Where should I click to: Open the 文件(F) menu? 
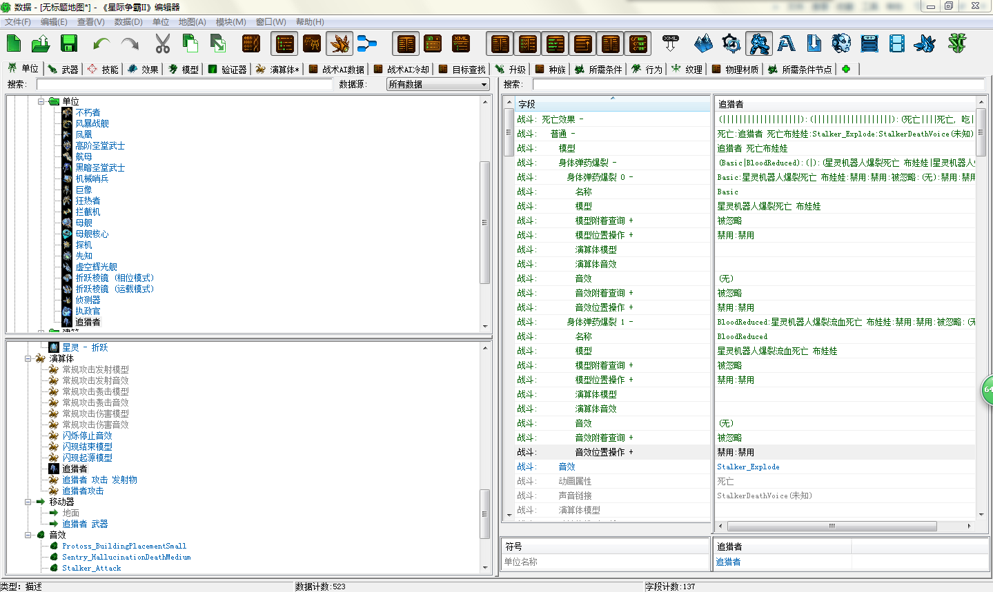18,22
